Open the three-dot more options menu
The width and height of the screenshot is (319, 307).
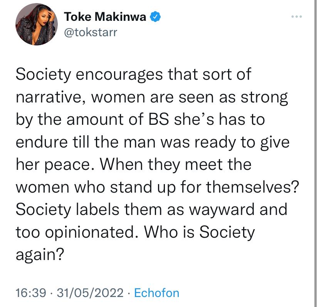[x=296, y=17]
